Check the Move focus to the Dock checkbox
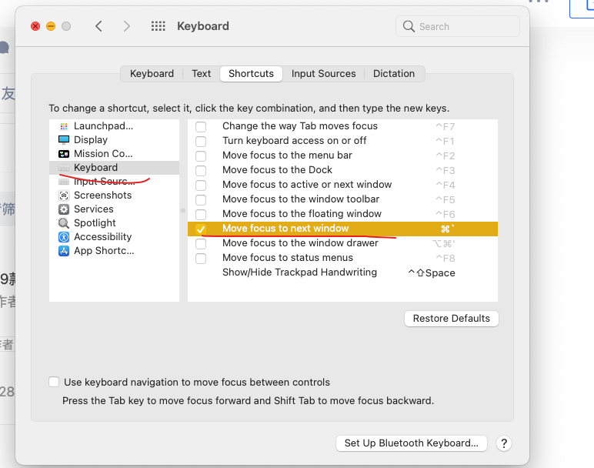Image resolution: width=594 pixels, height=468 pixels. [x=201, y=170]
